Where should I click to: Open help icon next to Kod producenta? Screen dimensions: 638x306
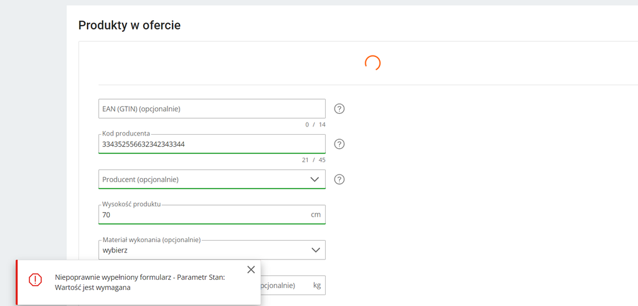(339, 144)
